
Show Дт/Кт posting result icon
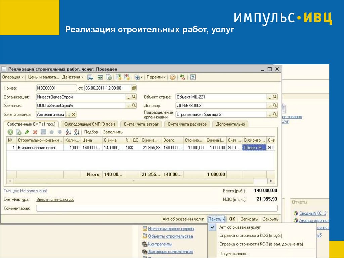[x=182, y=77]
